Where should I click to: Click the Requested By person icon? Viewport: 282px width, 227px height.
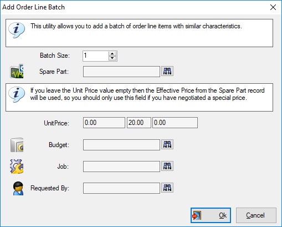18,188
